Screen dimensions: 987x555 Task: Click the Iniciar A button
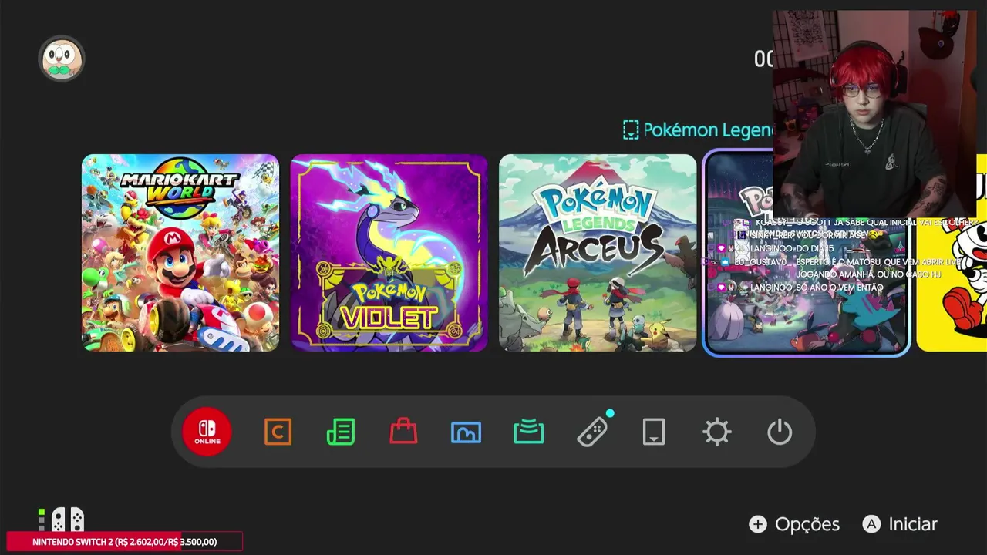(900, 524)
